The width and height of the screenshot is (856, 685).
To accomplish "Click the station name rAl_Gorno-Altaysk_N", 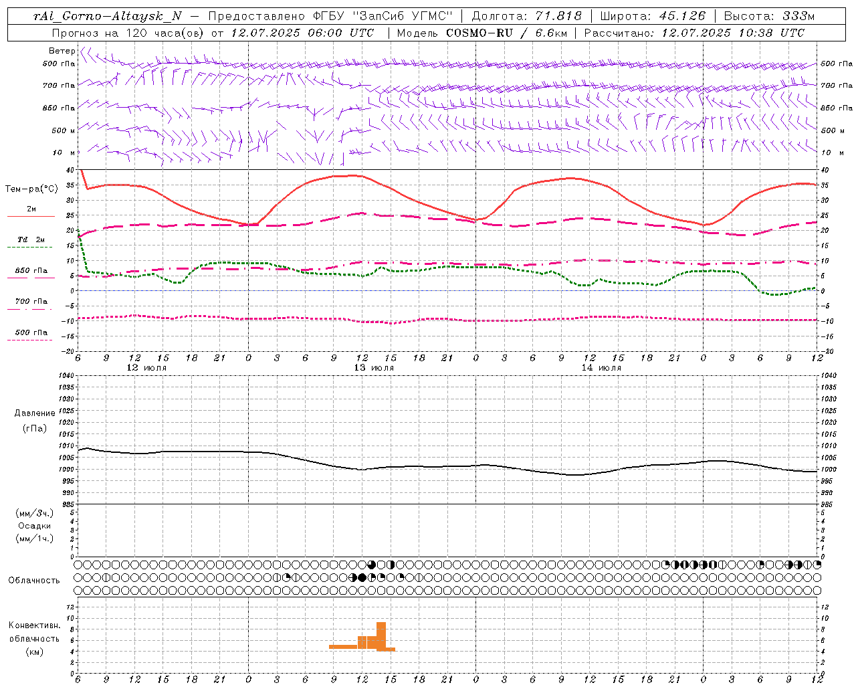I will pyautogui.click(x=107, y=16).
